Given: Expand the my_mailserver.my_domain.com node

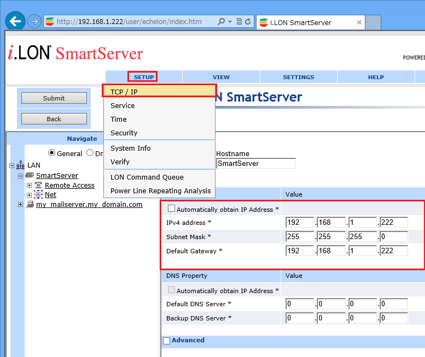Looking at the screenshot, I should click(21, 205).
